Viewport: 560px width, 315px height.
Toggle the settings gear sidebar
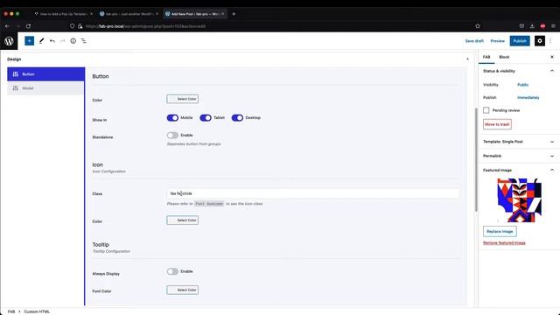click(540, 41)
